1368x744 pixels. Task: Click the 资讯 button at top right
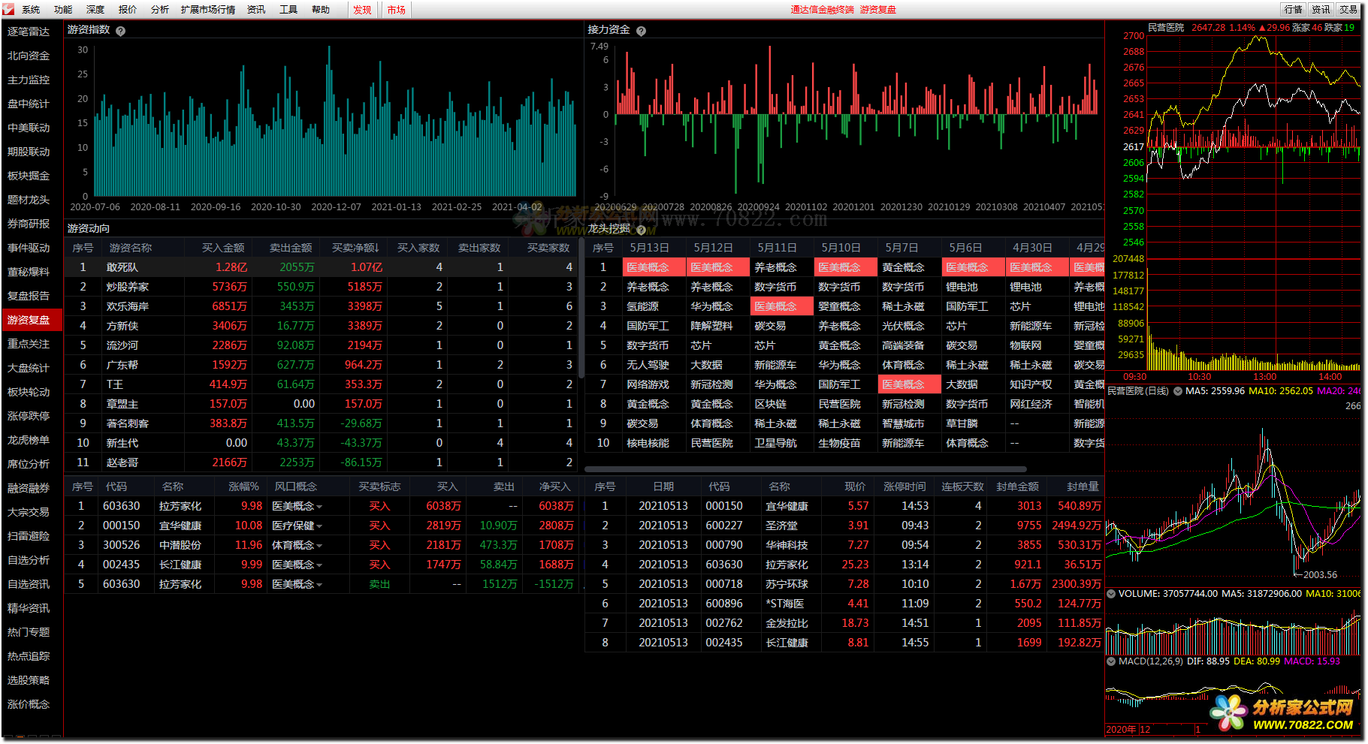coord(1321,9)
